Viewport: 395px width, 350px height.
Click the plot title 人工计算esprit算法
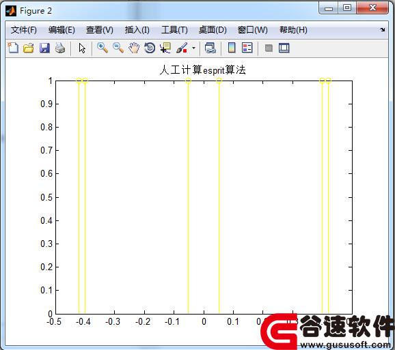(203, 70)
